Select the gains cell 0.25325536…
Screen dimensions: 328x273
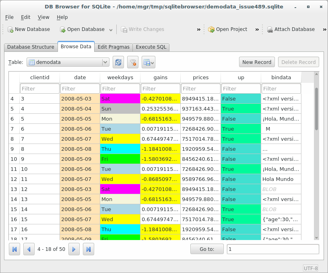[161, 109]
